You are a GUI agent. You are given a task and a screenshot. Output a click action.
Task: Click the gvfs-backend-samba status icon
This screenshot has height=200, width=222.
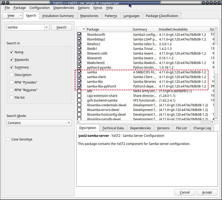(x=79, y=101)
